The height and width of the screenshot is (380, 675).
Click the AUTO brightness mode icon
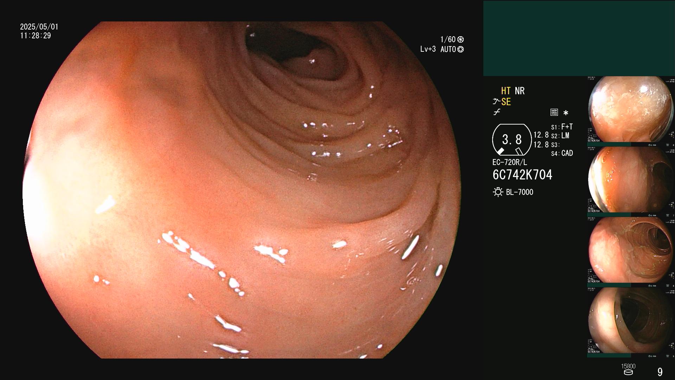click(x=461, y=49)
